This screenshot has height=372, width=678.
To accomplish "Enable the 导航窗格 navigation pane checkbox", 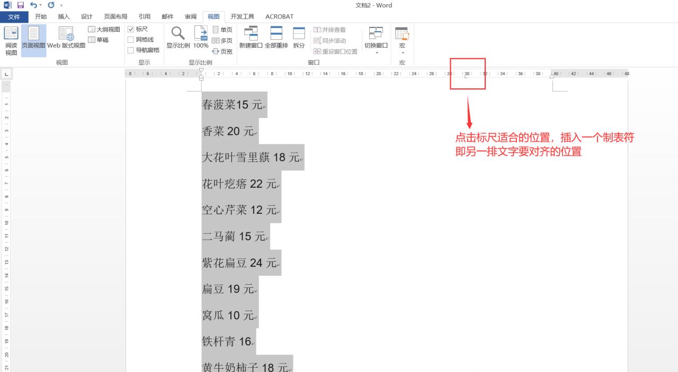I will pos(131,50).
